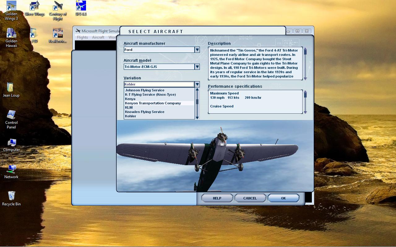Open Jean Loup desktop folder

[11, 90]
